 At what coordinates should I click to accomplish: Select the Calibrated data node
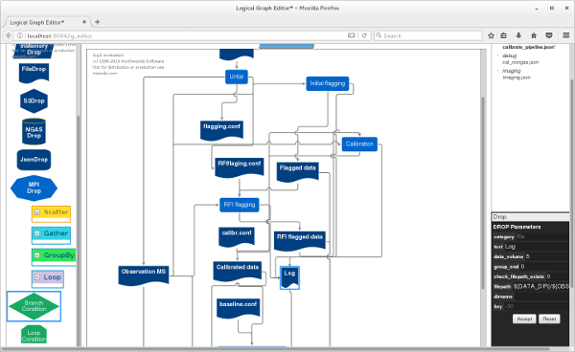(238, 271)
